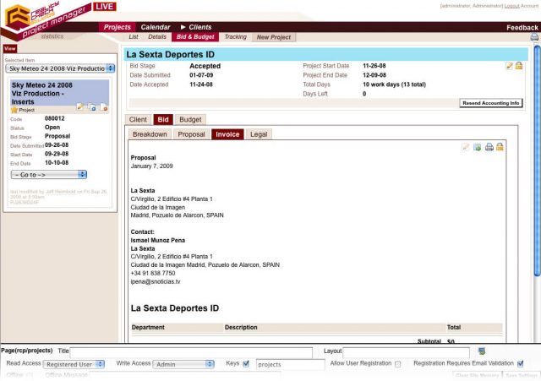Screen dimensions: 541x381
Task: Print the invoice document
Action: (x=489, y=147)
